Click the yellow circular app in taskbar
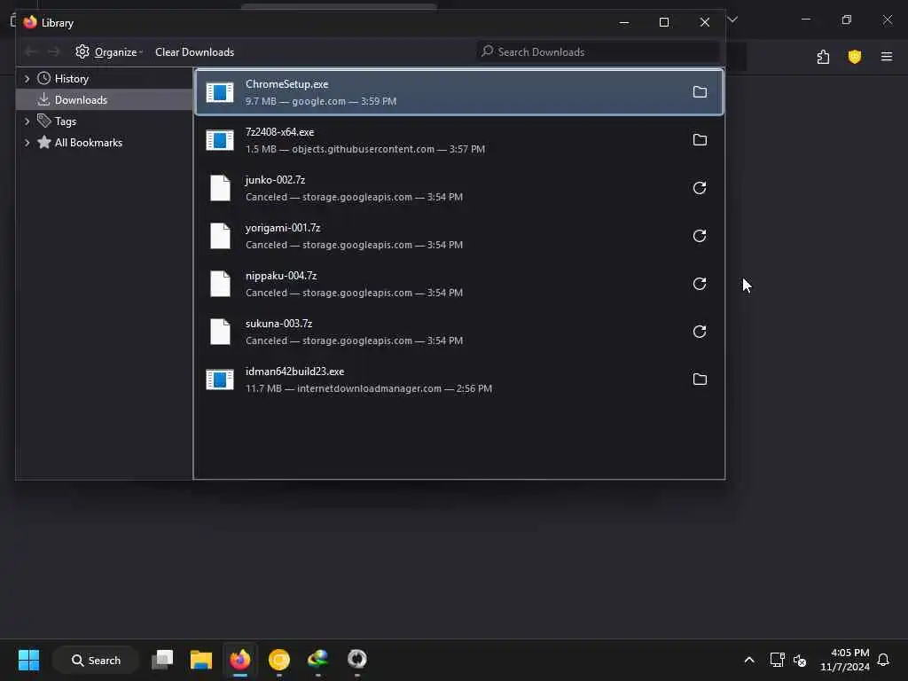This screenshot has width=908, height=681. 279,660
